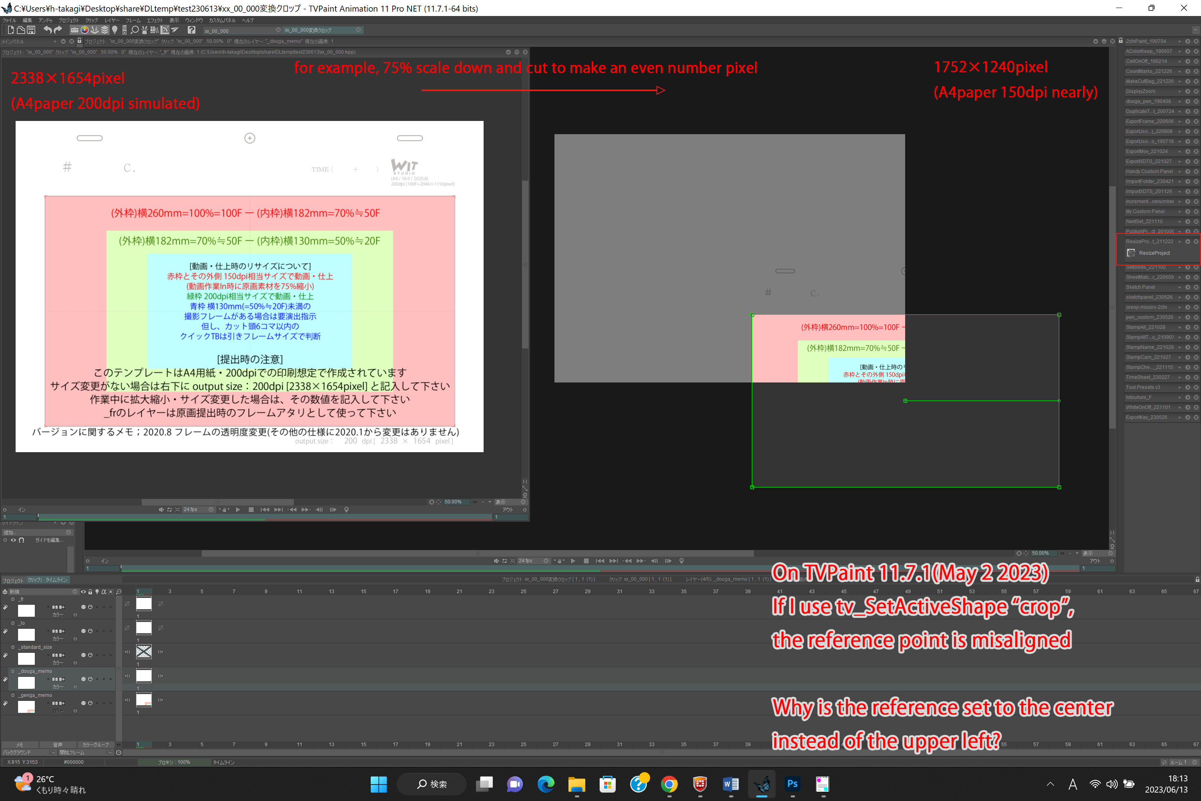Toggle the main panel lock icon
This screenshot has height=801, width=1201.
click(79, 41)
